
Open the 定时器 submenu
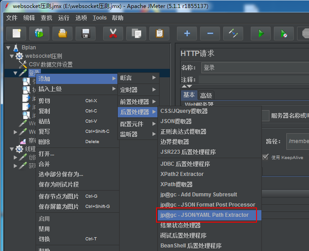click(x=138, y=90)
